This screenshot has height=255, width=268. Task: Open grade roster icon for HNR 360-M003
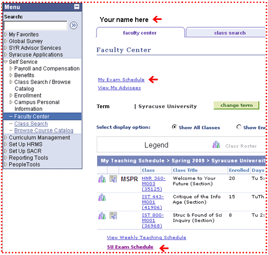click(x=113, y=179)
